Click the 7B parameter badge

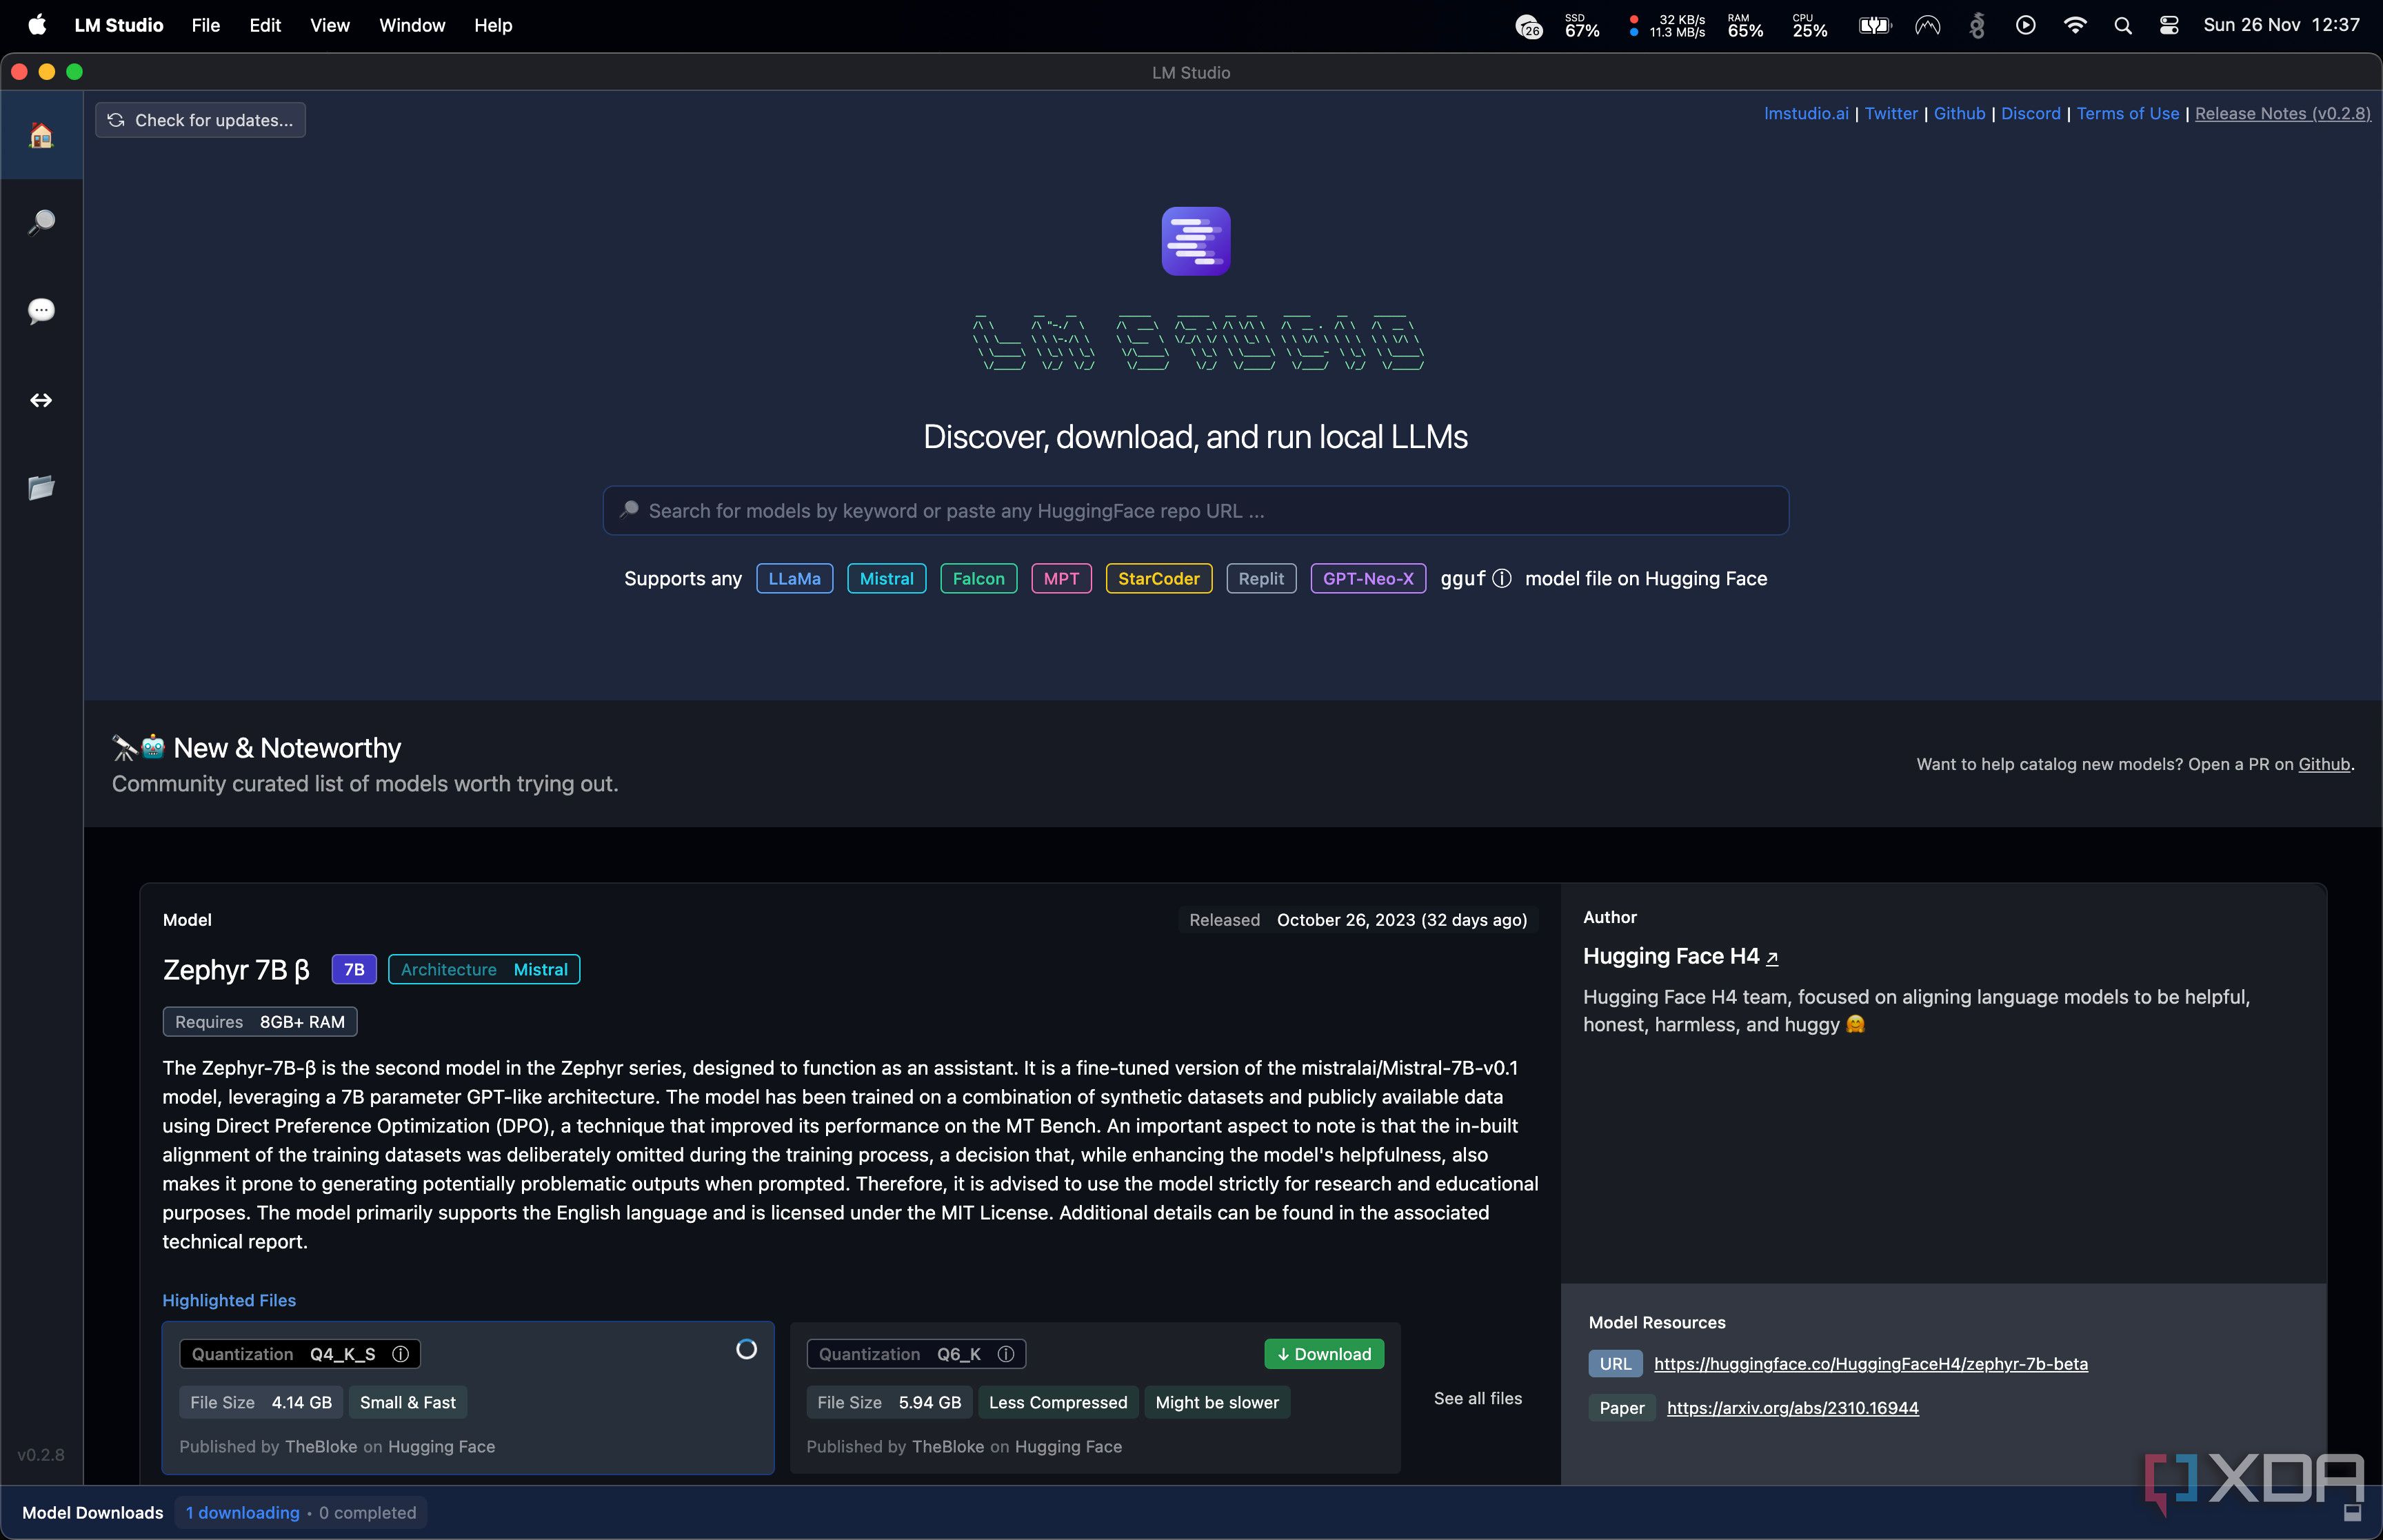click(354, 970)
